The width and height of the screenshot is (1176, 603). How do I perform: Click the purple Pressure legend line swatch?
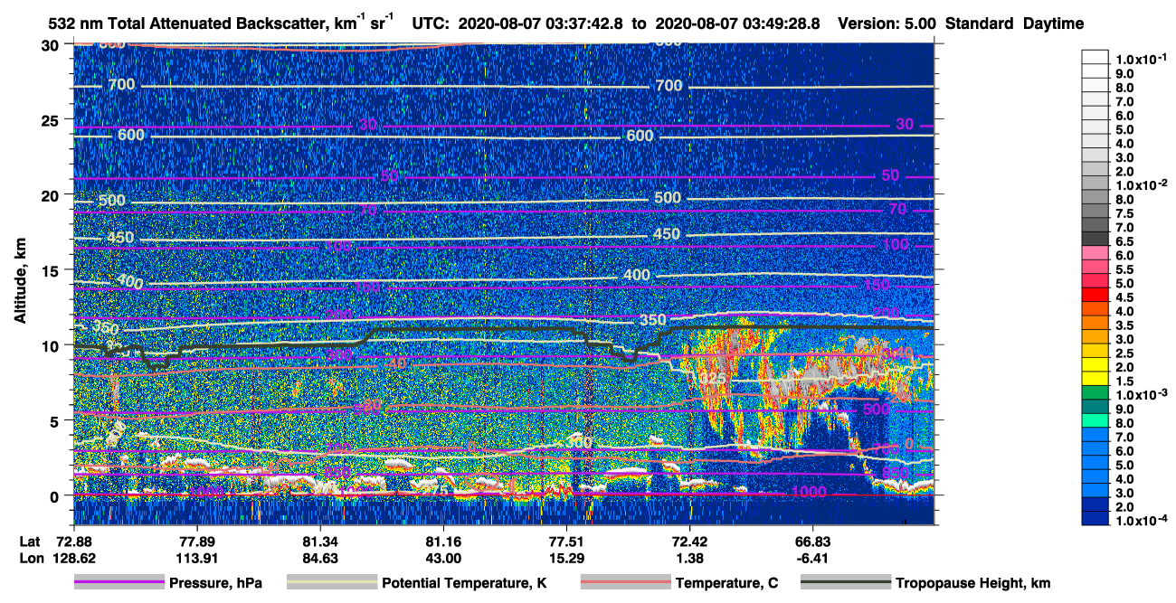coord(119,583)
